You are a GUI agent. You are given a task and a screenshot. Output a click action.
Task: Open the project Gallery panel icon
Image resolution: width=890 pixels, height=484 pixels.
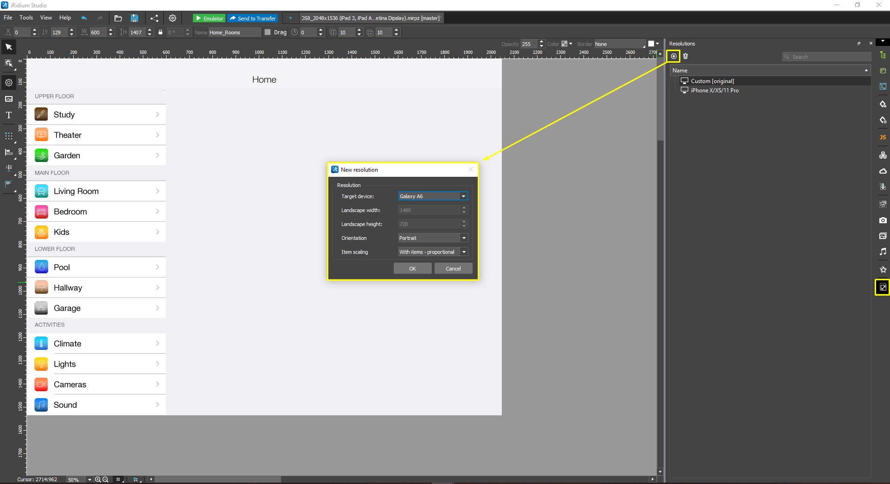pos(883,236)
